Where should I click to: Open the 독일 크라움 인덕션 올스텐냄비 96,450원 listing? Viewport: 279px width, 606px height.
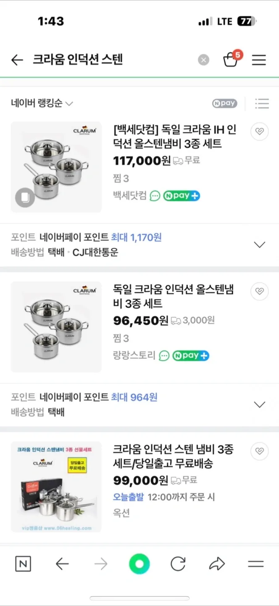point(173,296)
